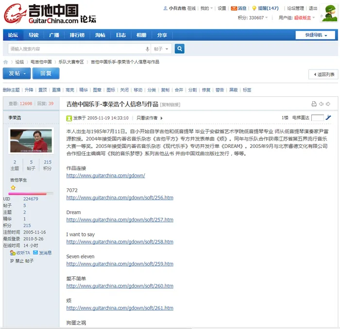The height and width of the screenshot is (329, 340).
Task: Open the gdown/soft/256.htm link
Action: [119, 198]
